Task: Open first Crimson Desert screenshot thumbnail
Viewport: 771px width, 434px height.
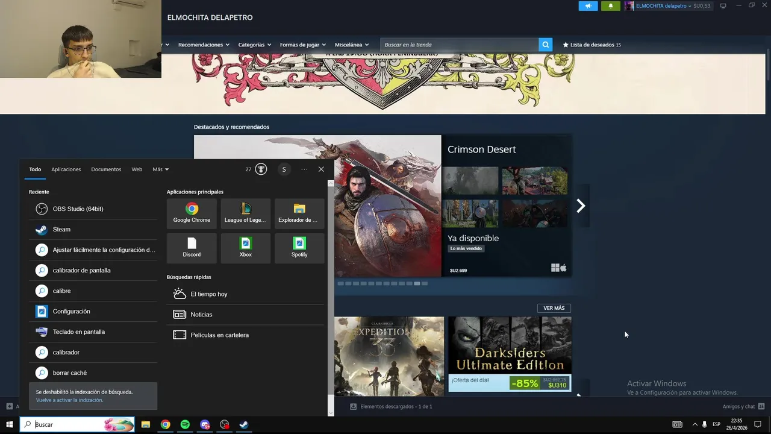Action: (x=470, y=181)
